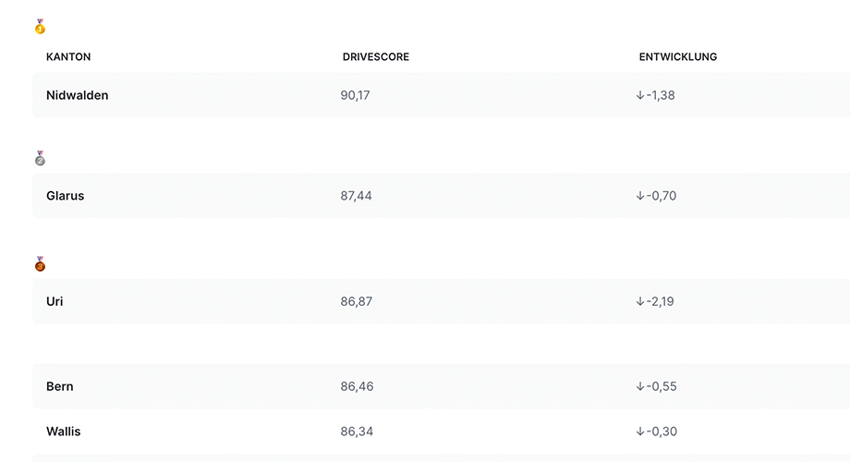Click the Uri score 86,87
The image size is (850, 462).
pos(356,301)
